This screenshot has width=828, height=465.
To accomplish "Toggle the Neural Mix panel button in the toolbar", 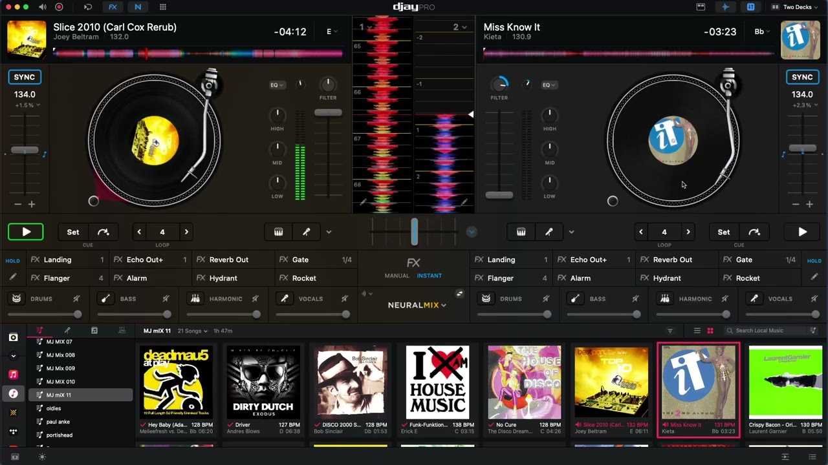I will coord(137,7).
